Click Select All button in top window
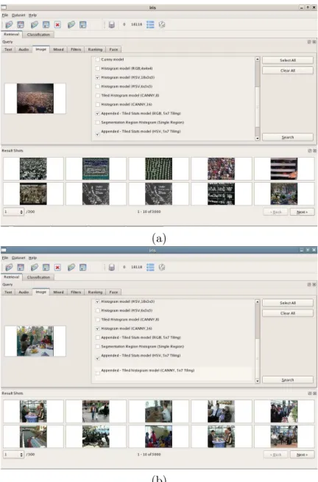This screenshot has height=482, width=318. (x=288, y=60)
